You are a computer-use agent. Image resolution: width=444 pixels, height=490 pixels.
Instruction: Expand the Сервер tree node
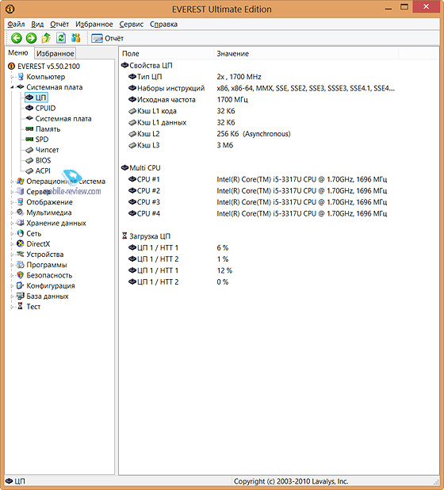(x=12, y=192)
